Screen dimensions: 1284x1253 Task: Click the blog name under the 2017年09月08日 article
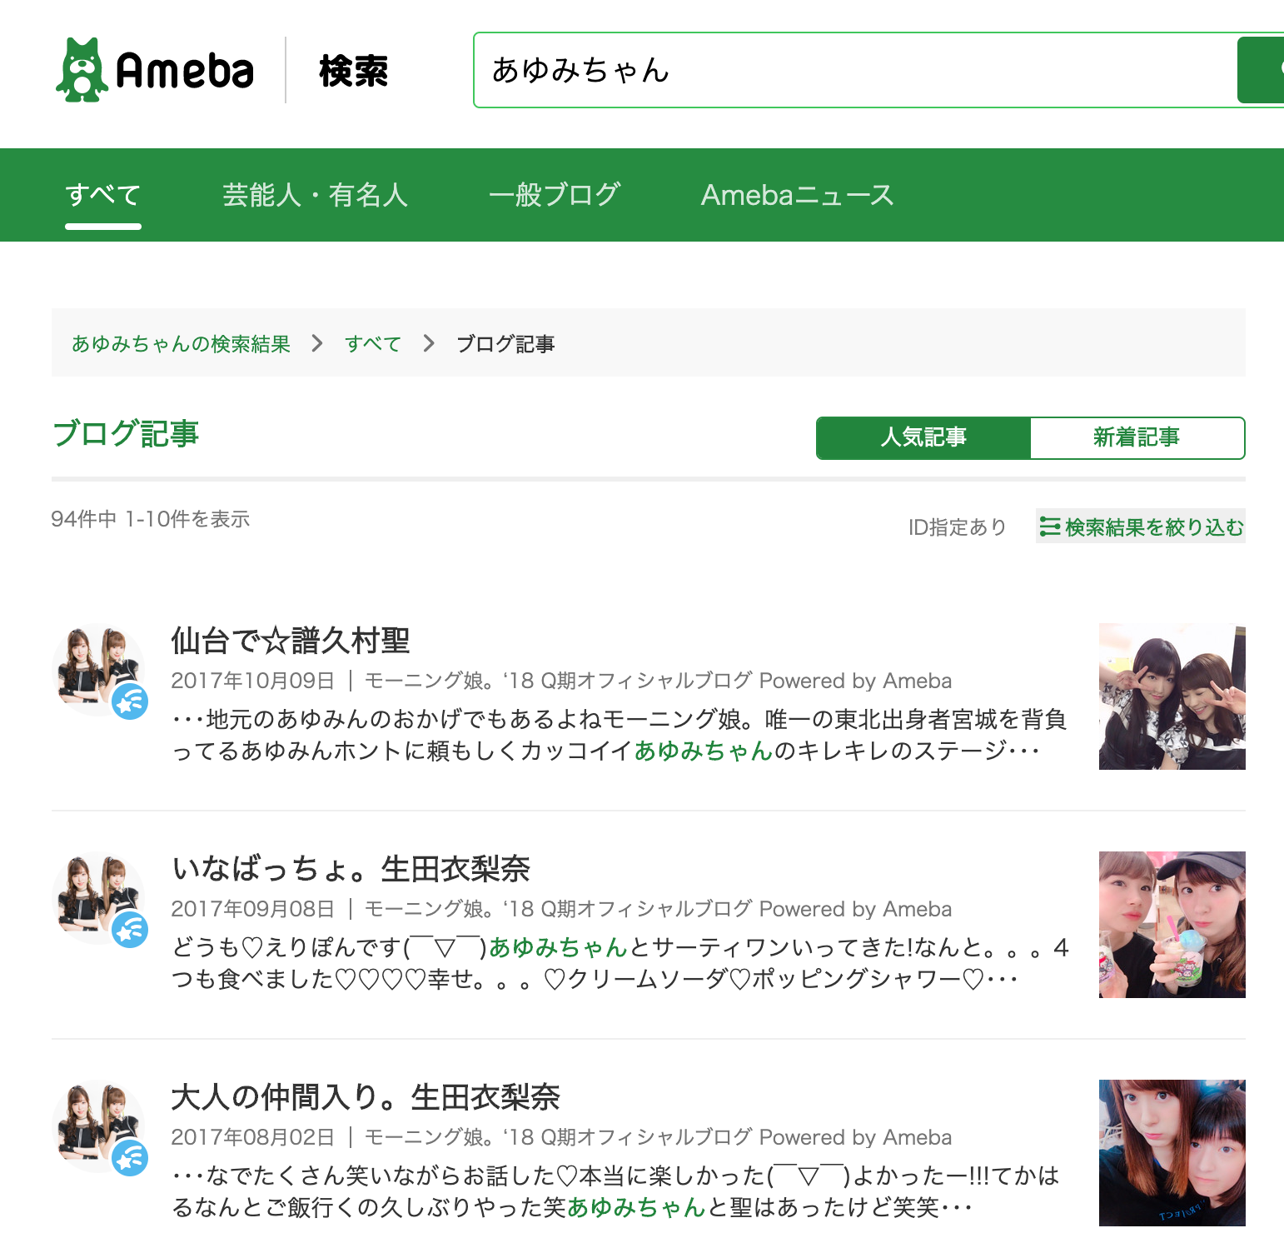(x=658, y=909)
